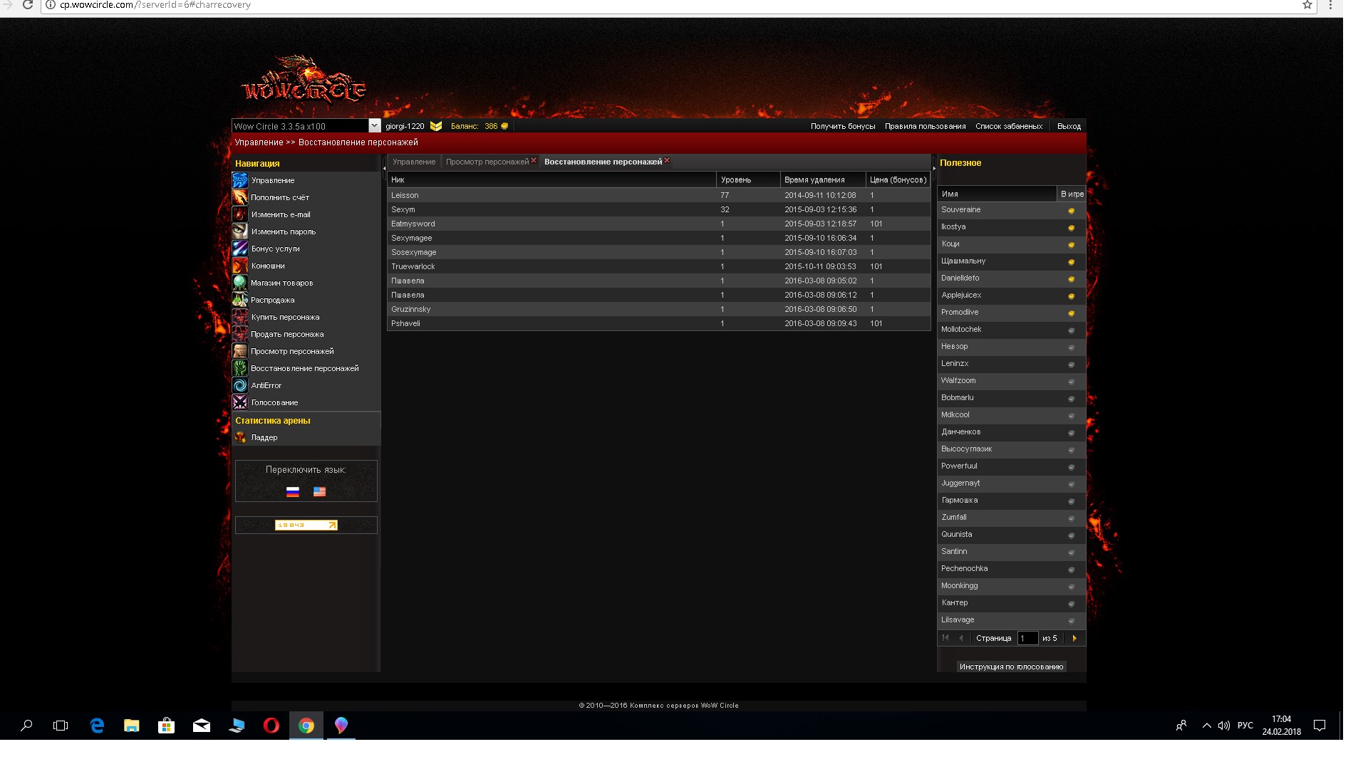This screenshot has width=1368, height=769.
Task: Close the Восстановление персонажей tab
Action: [x=667, y=161]
